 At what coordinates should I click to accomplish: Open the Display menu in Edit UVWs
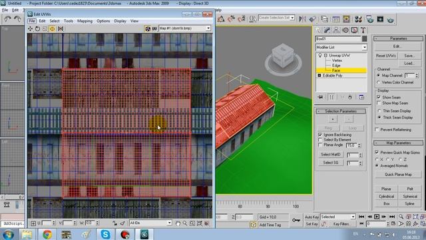tap(120, 21)
